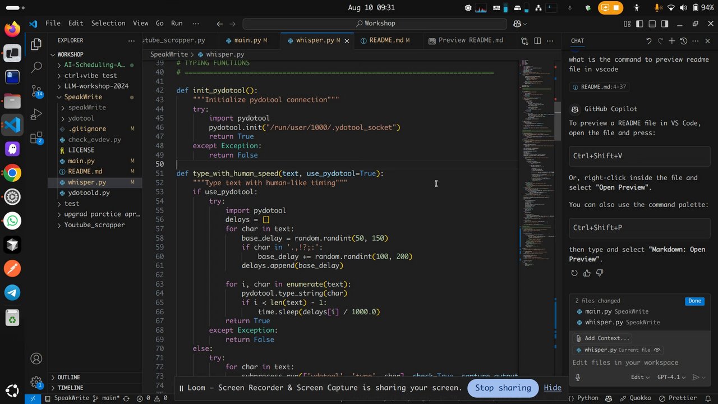This screenshot has width=718, height=404.
Task: Toggle the primary side bar layout button
Action: coord(639,24)
